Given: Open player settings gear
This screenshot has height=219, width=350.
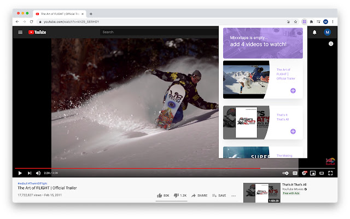Looking at the screenshot, I should click(x=304, y=173).
